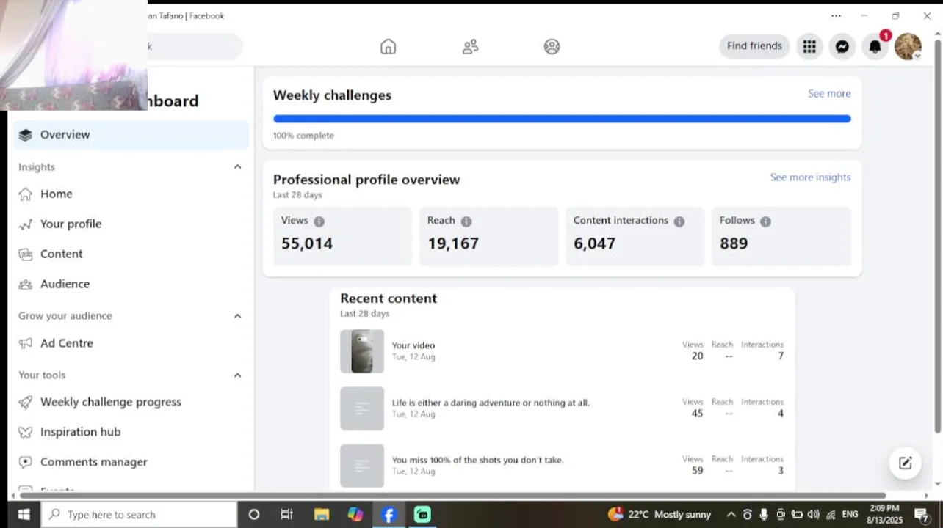Open File Explorer from taskbar

pyautogui.click(x=321, y=515)
